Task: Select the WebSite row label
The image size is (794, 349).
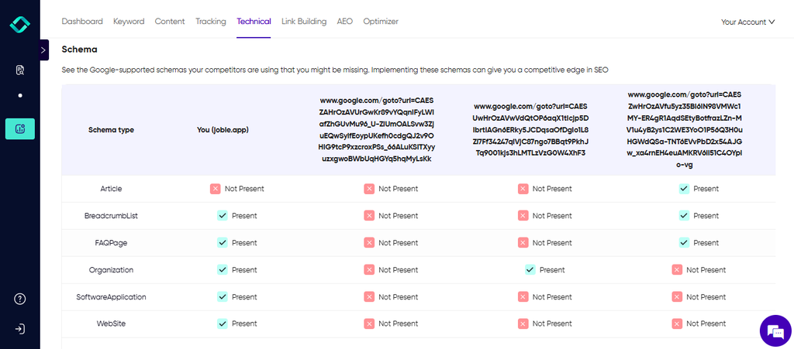Action: [111, 323]
